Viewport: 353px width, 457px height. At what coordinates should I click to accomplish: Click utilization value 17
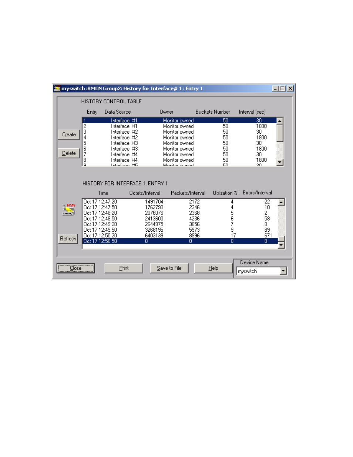click(233, 235)
